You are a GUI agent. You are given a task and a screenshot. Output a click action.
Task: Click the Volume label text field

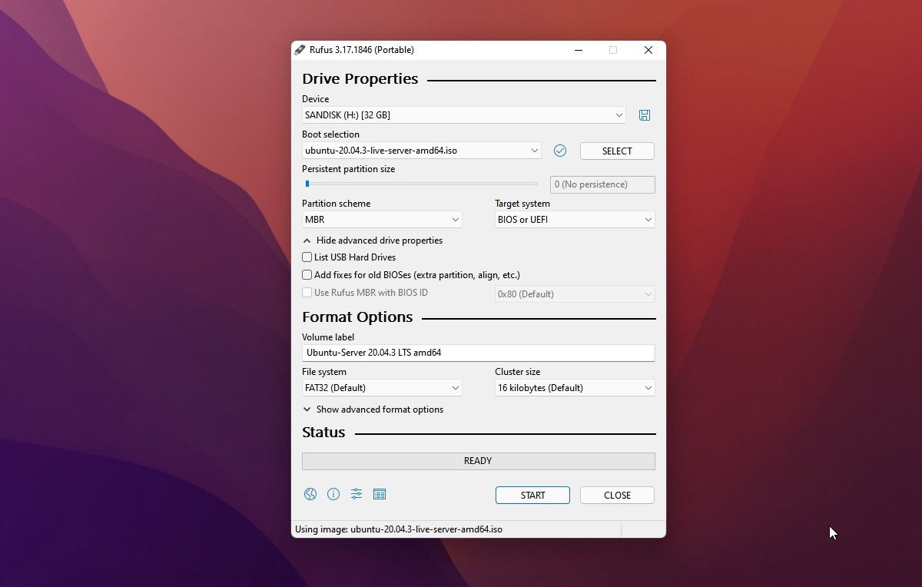click(x=478, y=353)
